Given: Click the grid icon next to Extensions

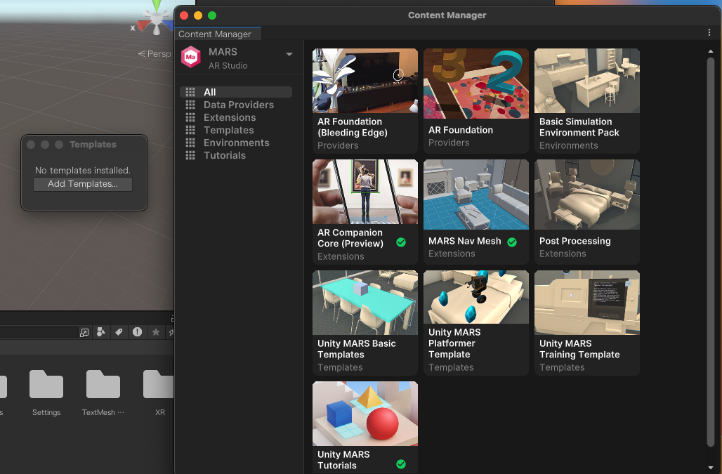Looking at the screenshot, I should pyautogui.click(x=190, y=117).
